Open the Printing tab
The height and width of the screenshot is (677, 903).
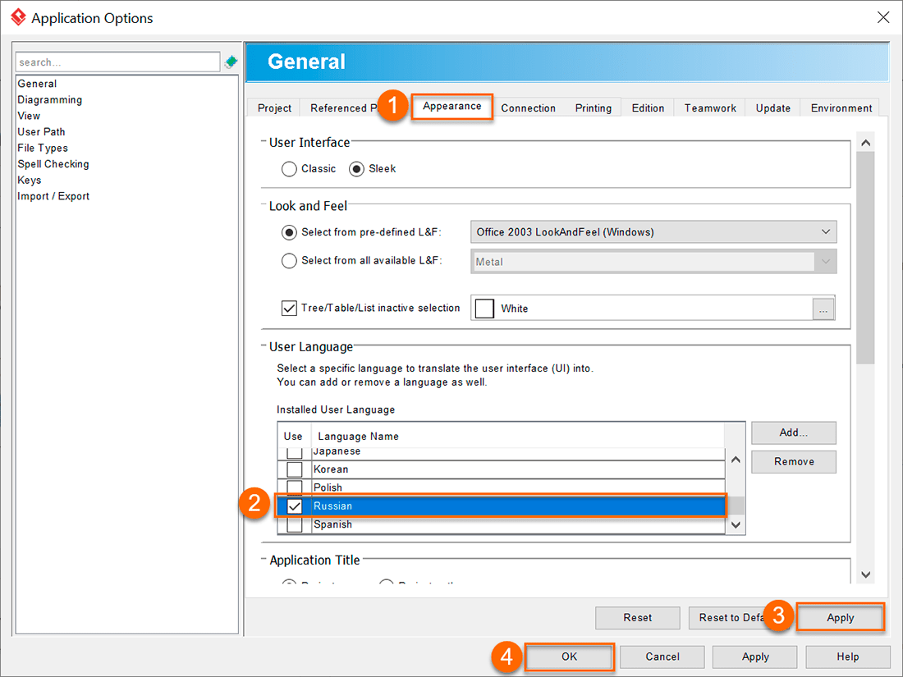593,108
